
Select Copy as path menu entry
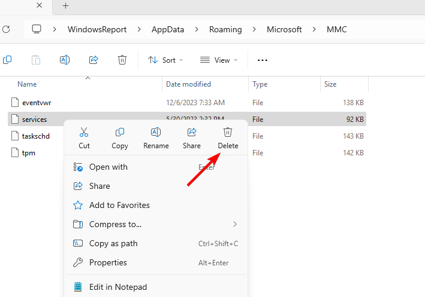pos(113,243)
